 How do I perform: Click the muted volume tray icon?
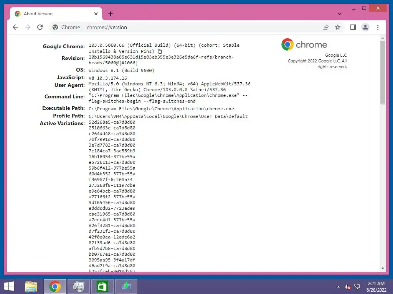[x=347, y=287]
